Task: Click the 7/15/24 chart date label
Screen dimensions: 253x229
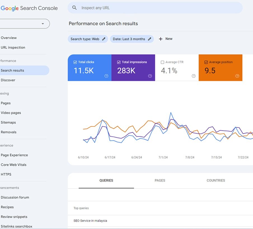Action: tap(216, 157)
